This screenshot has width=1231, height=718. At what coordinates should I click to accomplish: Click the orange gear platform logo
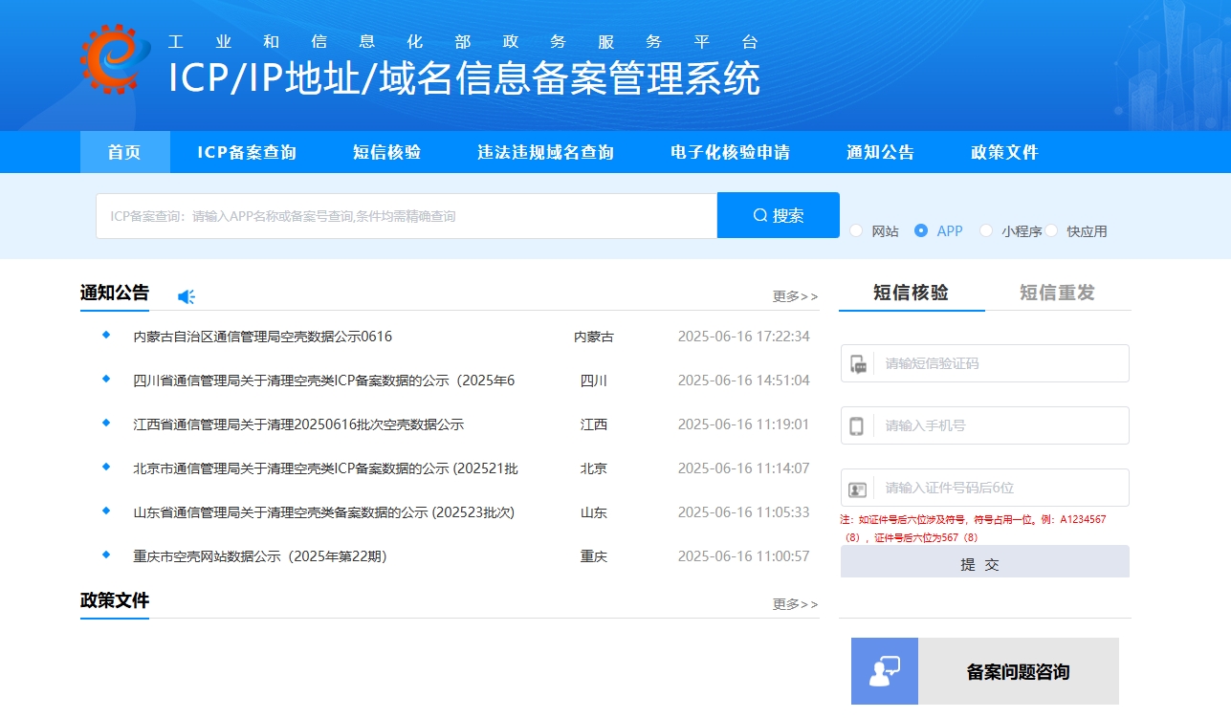pyautogui.click(x=116, y=59)
